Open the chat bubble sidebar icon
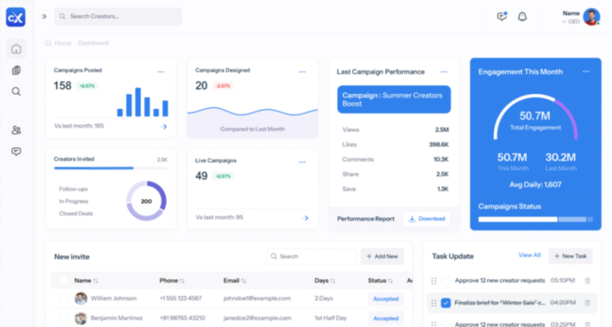The height and width of the screenshot is (327, 612). (16, 151)
